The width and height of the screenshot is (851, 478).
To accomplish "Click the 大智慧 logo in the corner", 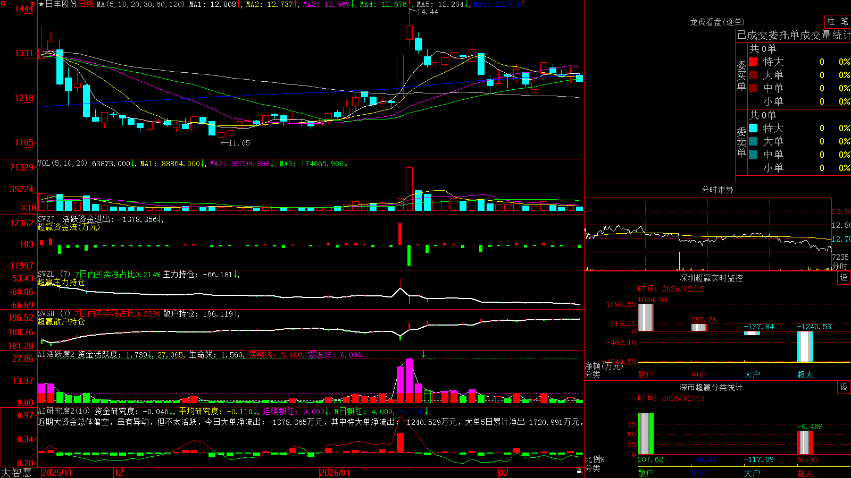I will tap(16, 473).
